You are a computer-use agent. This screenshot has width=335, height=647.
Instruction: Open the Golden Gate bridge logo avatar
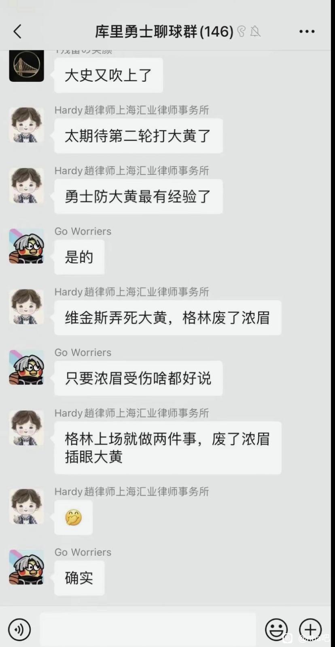(x=26, y=65)
